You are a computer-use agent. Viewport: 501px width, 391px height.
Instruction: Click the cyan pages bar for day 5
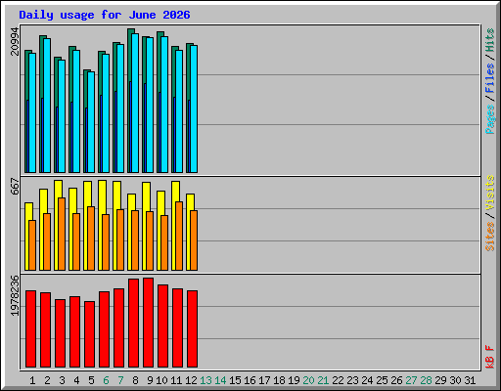point(91,122)
